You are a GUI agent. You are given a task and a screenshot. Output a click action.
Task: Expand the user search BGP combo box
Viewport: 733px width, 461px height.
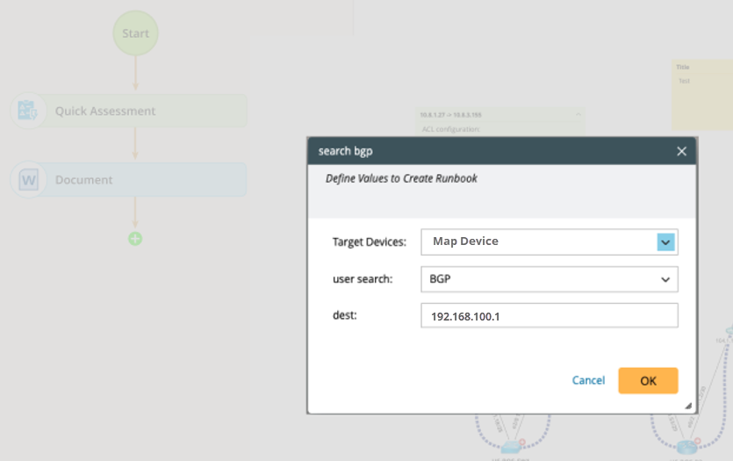(x=550, y=279)
